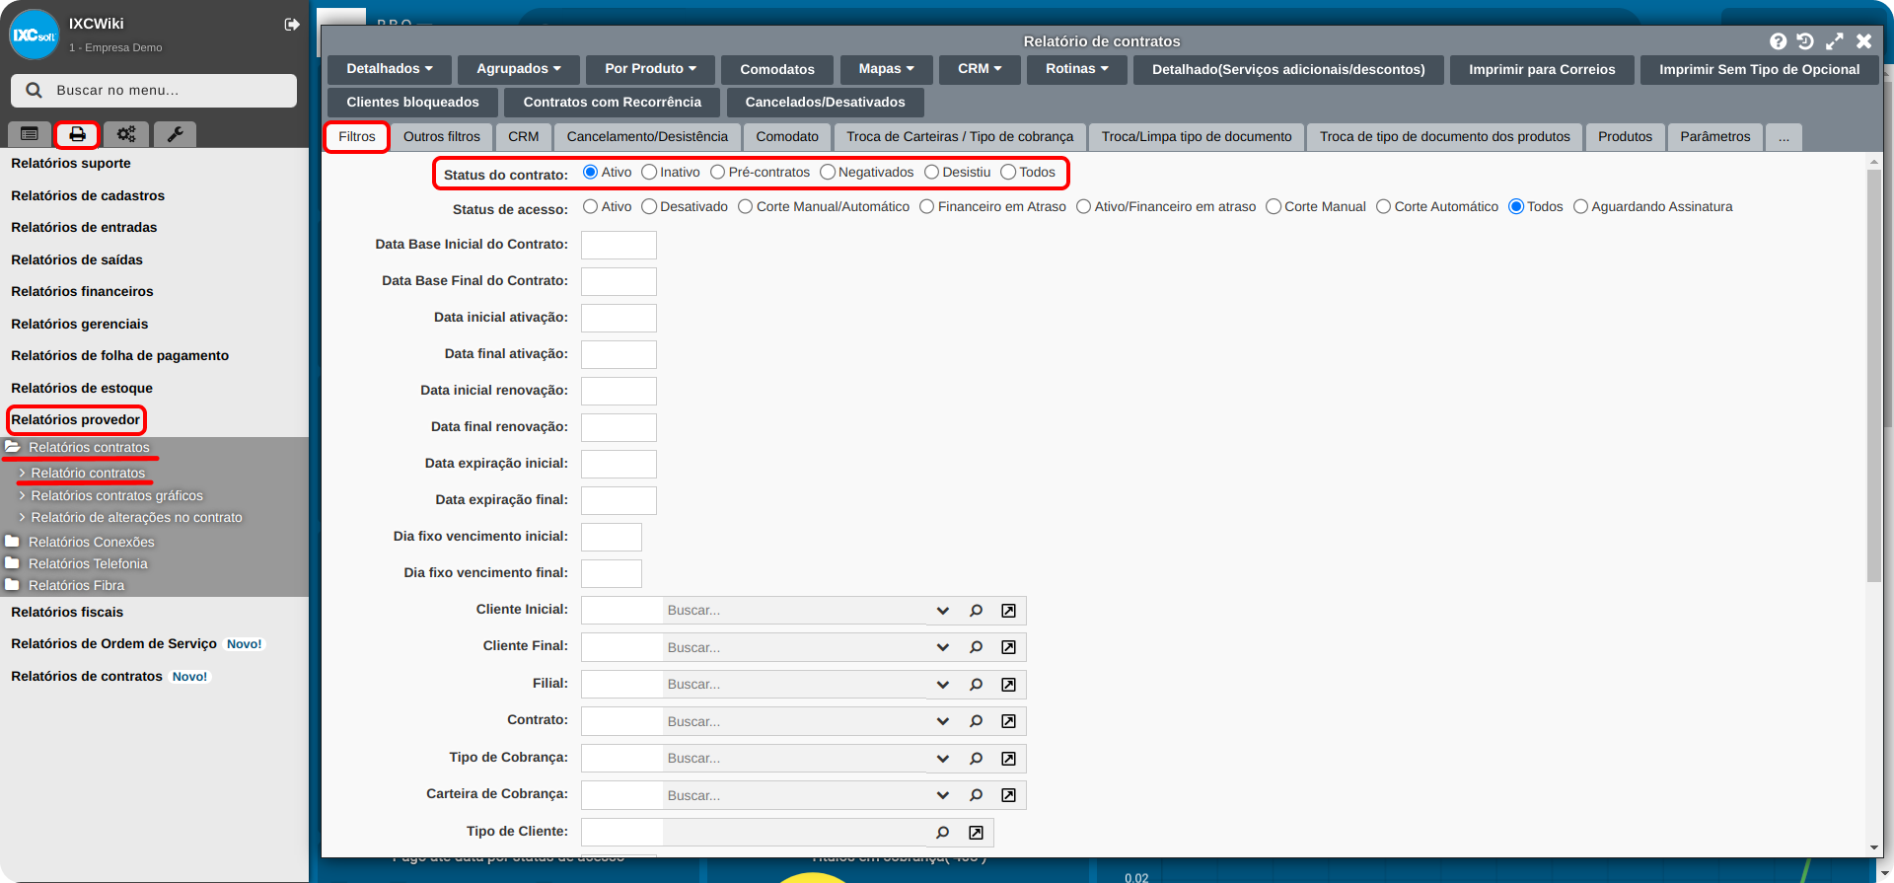Image resolution: width=1894 pixels, height=883 pixels.
Task: Open the Parâmetros tab
Action: [x=1715, y=137]
